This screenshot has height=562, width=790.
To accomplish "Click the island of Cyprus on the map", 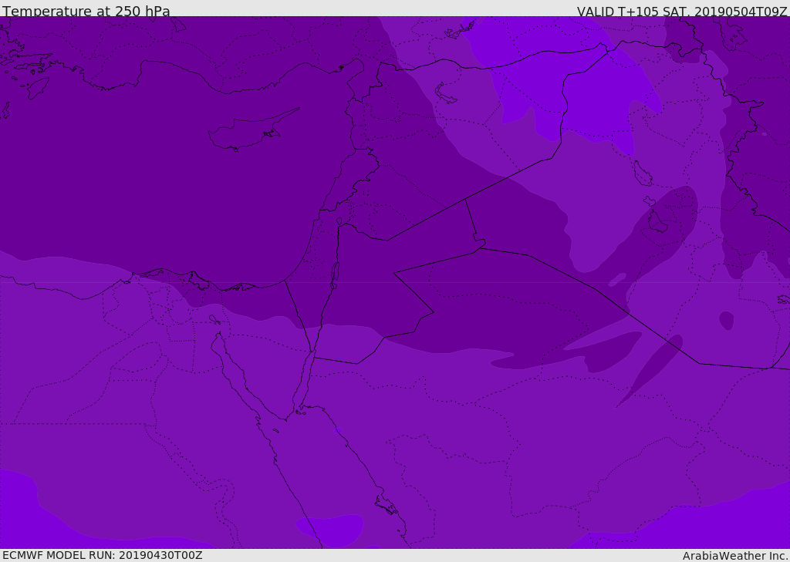I will 252,131.
